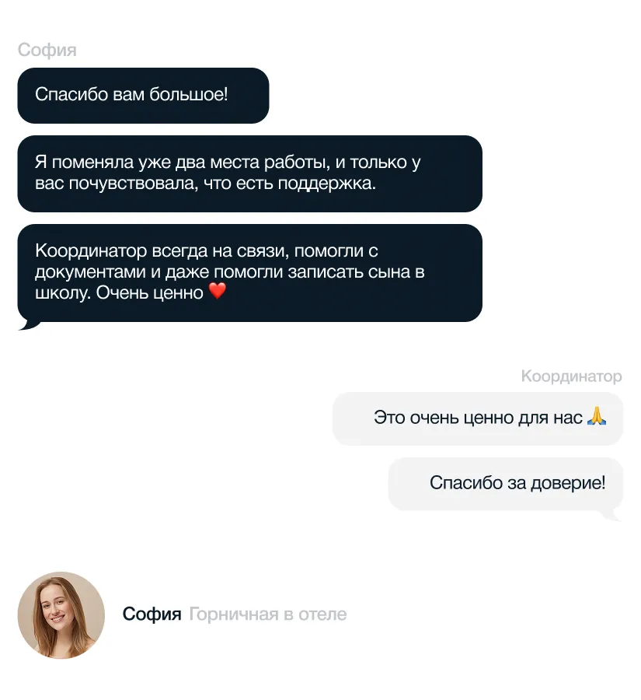The width and height of the screenshot is (641, 700).
Task: Select the 'Это очень ценно для нас' reply
Action: (x=478, y=418)
